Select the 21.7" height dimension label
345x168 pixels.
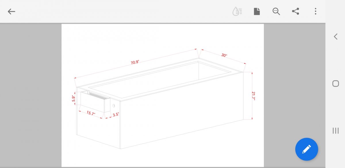coord(253,96)
